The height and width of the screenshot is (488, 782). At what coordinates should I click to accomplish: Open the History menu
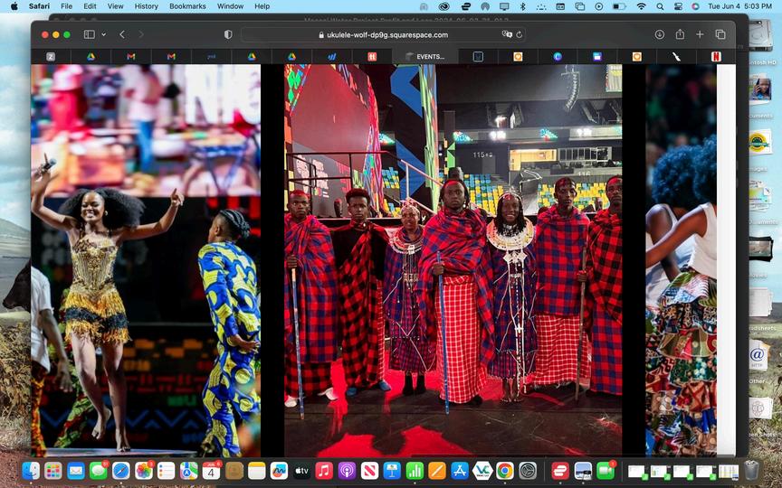(x=146, y=6)
